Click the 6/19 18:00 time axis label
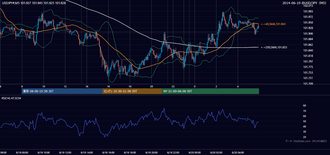The width and height of the screenshot is (330, 155). [130, 152]
